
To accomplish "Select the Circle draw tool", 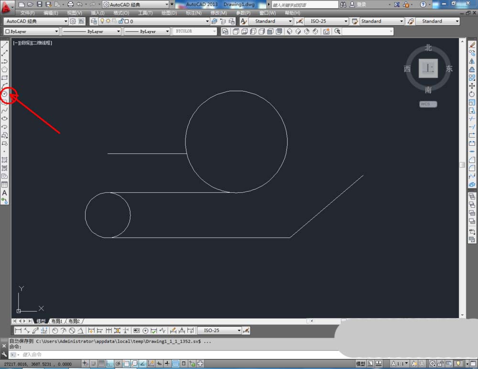I will [5, 94].
